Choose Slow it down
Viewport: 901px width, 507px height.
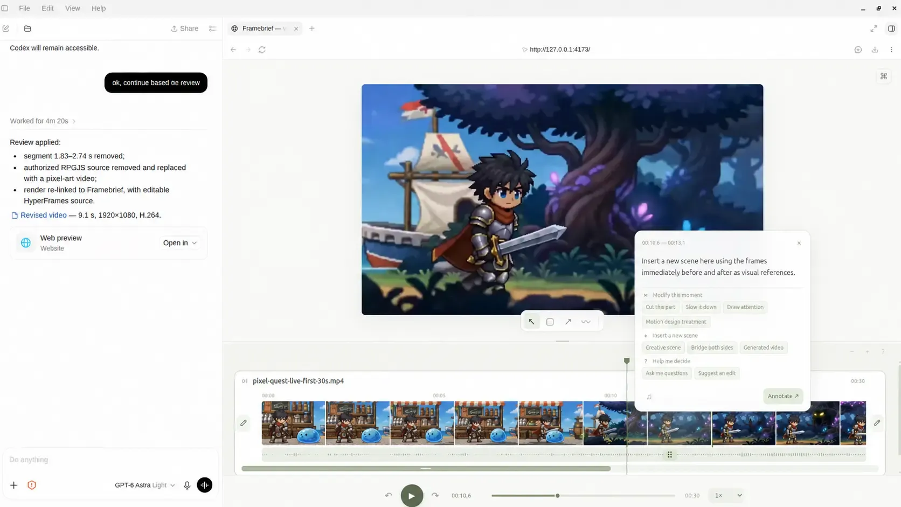(701, 307)
